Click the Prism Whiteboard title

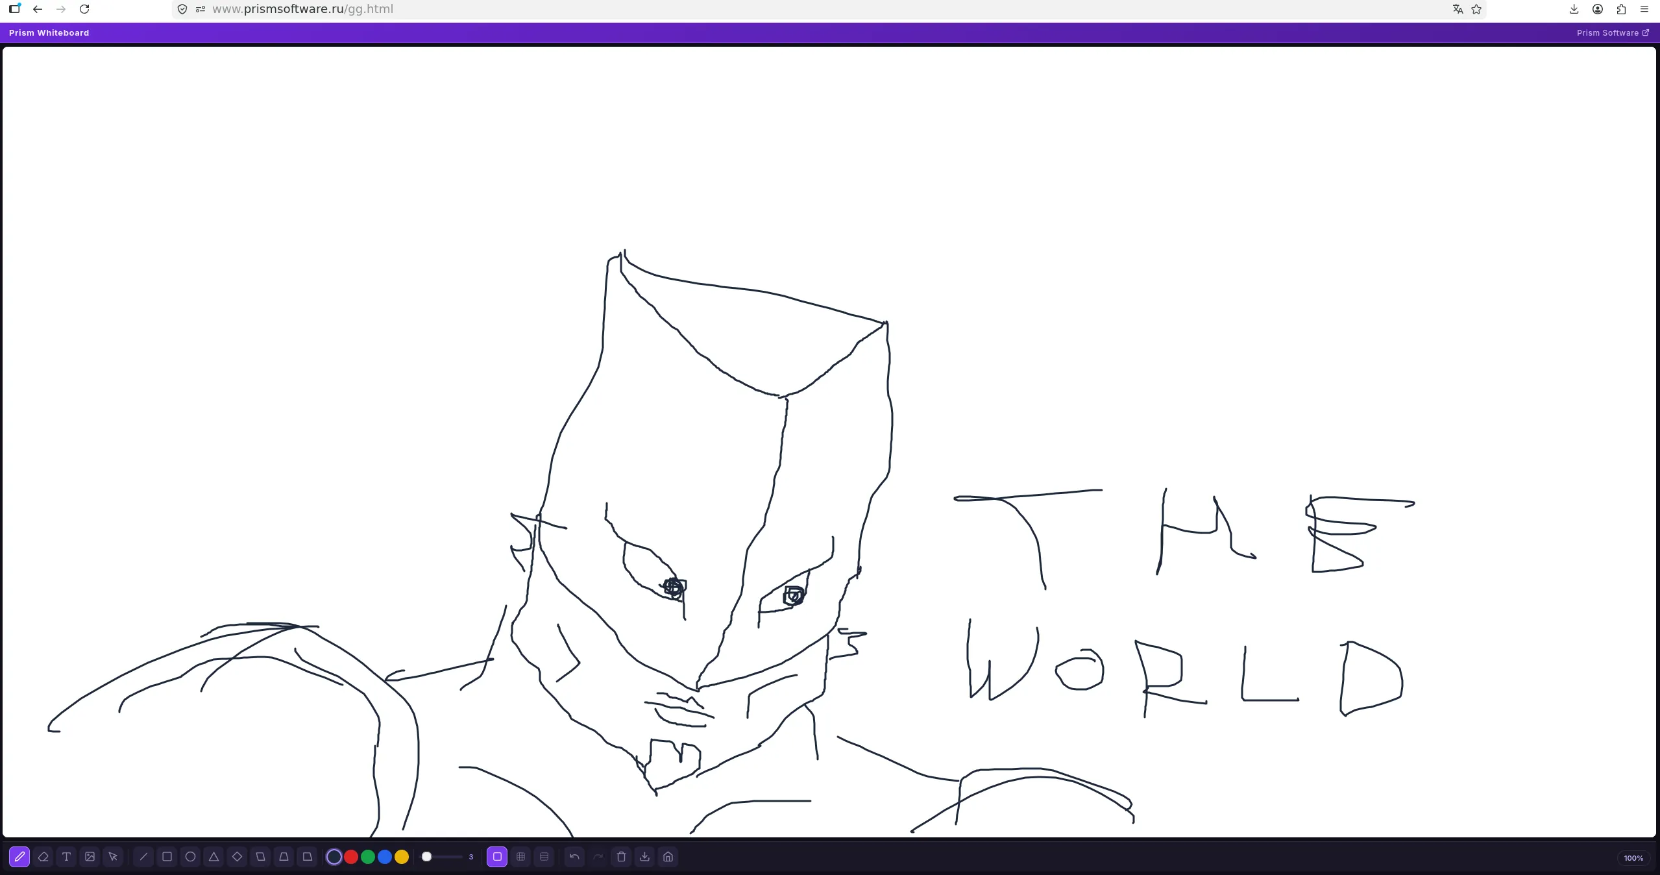pos(49,32)
